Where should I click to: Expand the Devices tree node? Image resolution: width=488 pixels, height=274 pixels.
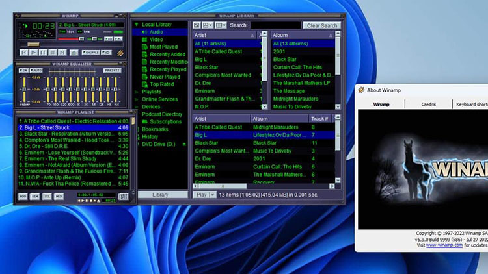point(137,107)
